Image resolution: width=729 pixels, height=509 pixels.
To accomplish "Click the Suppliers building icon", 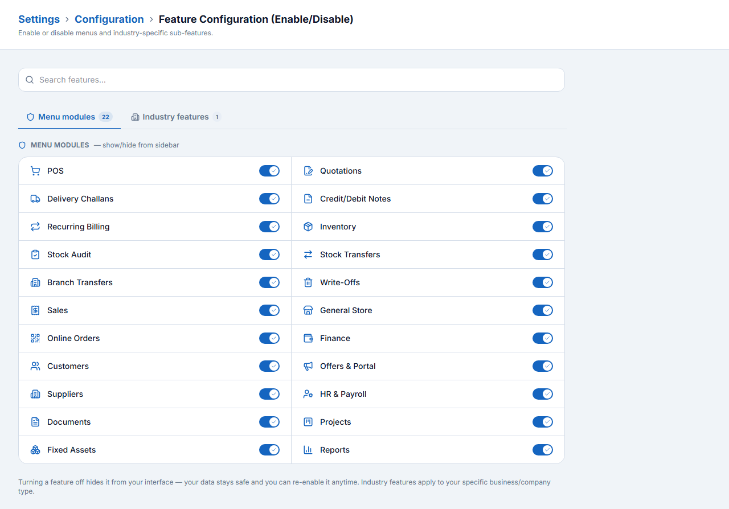I will 35,394.
